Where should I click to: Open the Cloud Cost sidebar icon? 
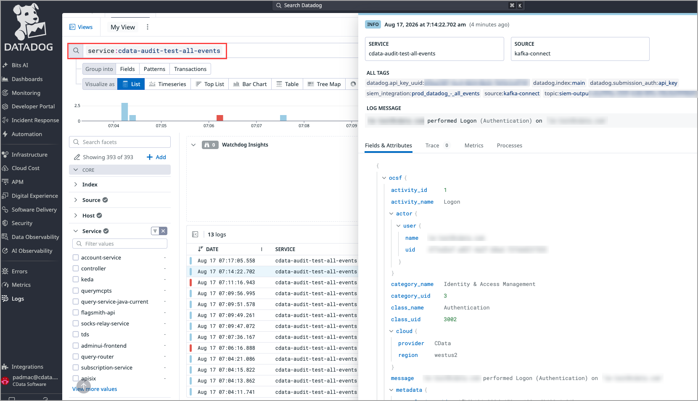(x=5, y=168)
